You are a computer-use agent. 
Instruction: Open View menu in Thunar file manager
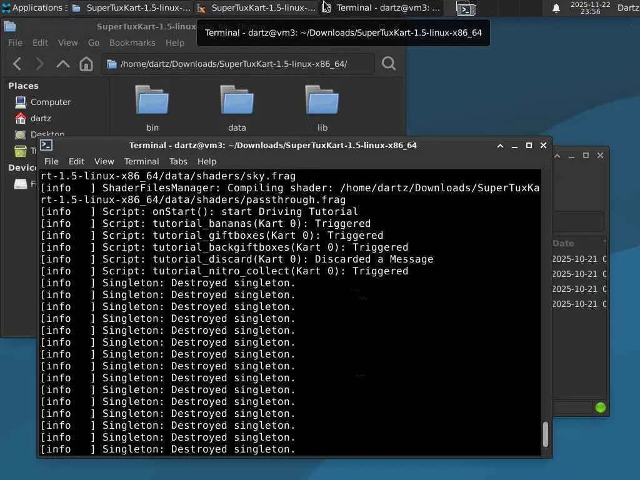tap(67, 42)
